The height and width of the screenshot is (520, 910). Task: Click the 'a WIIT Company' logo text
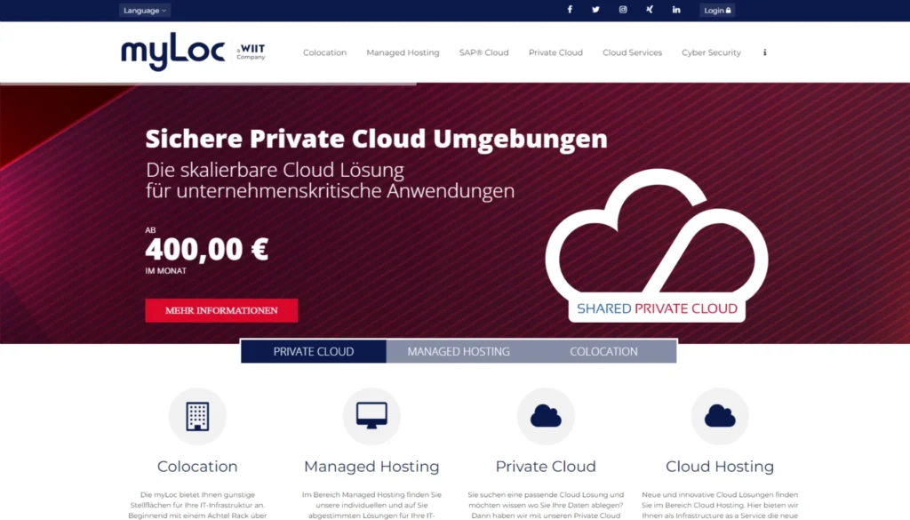[x=251, y=52]
